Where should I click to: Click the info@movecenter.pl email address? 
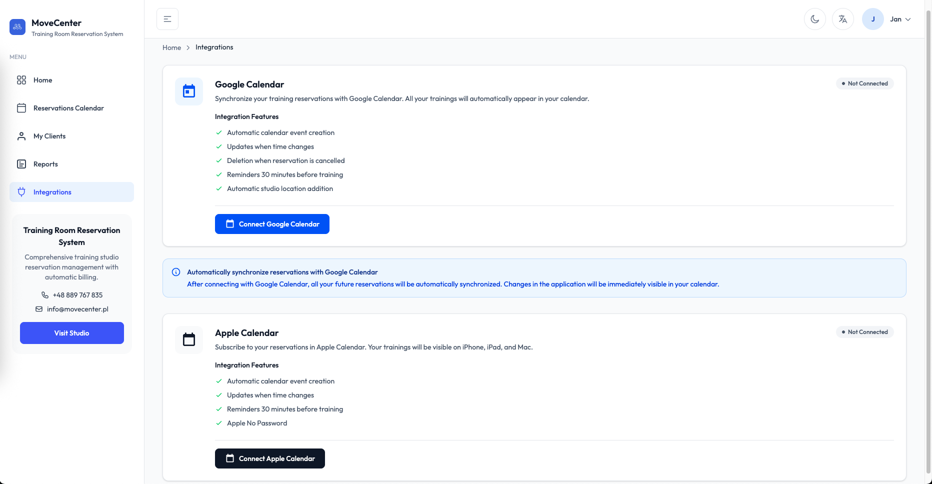click(x=77, y=309)
